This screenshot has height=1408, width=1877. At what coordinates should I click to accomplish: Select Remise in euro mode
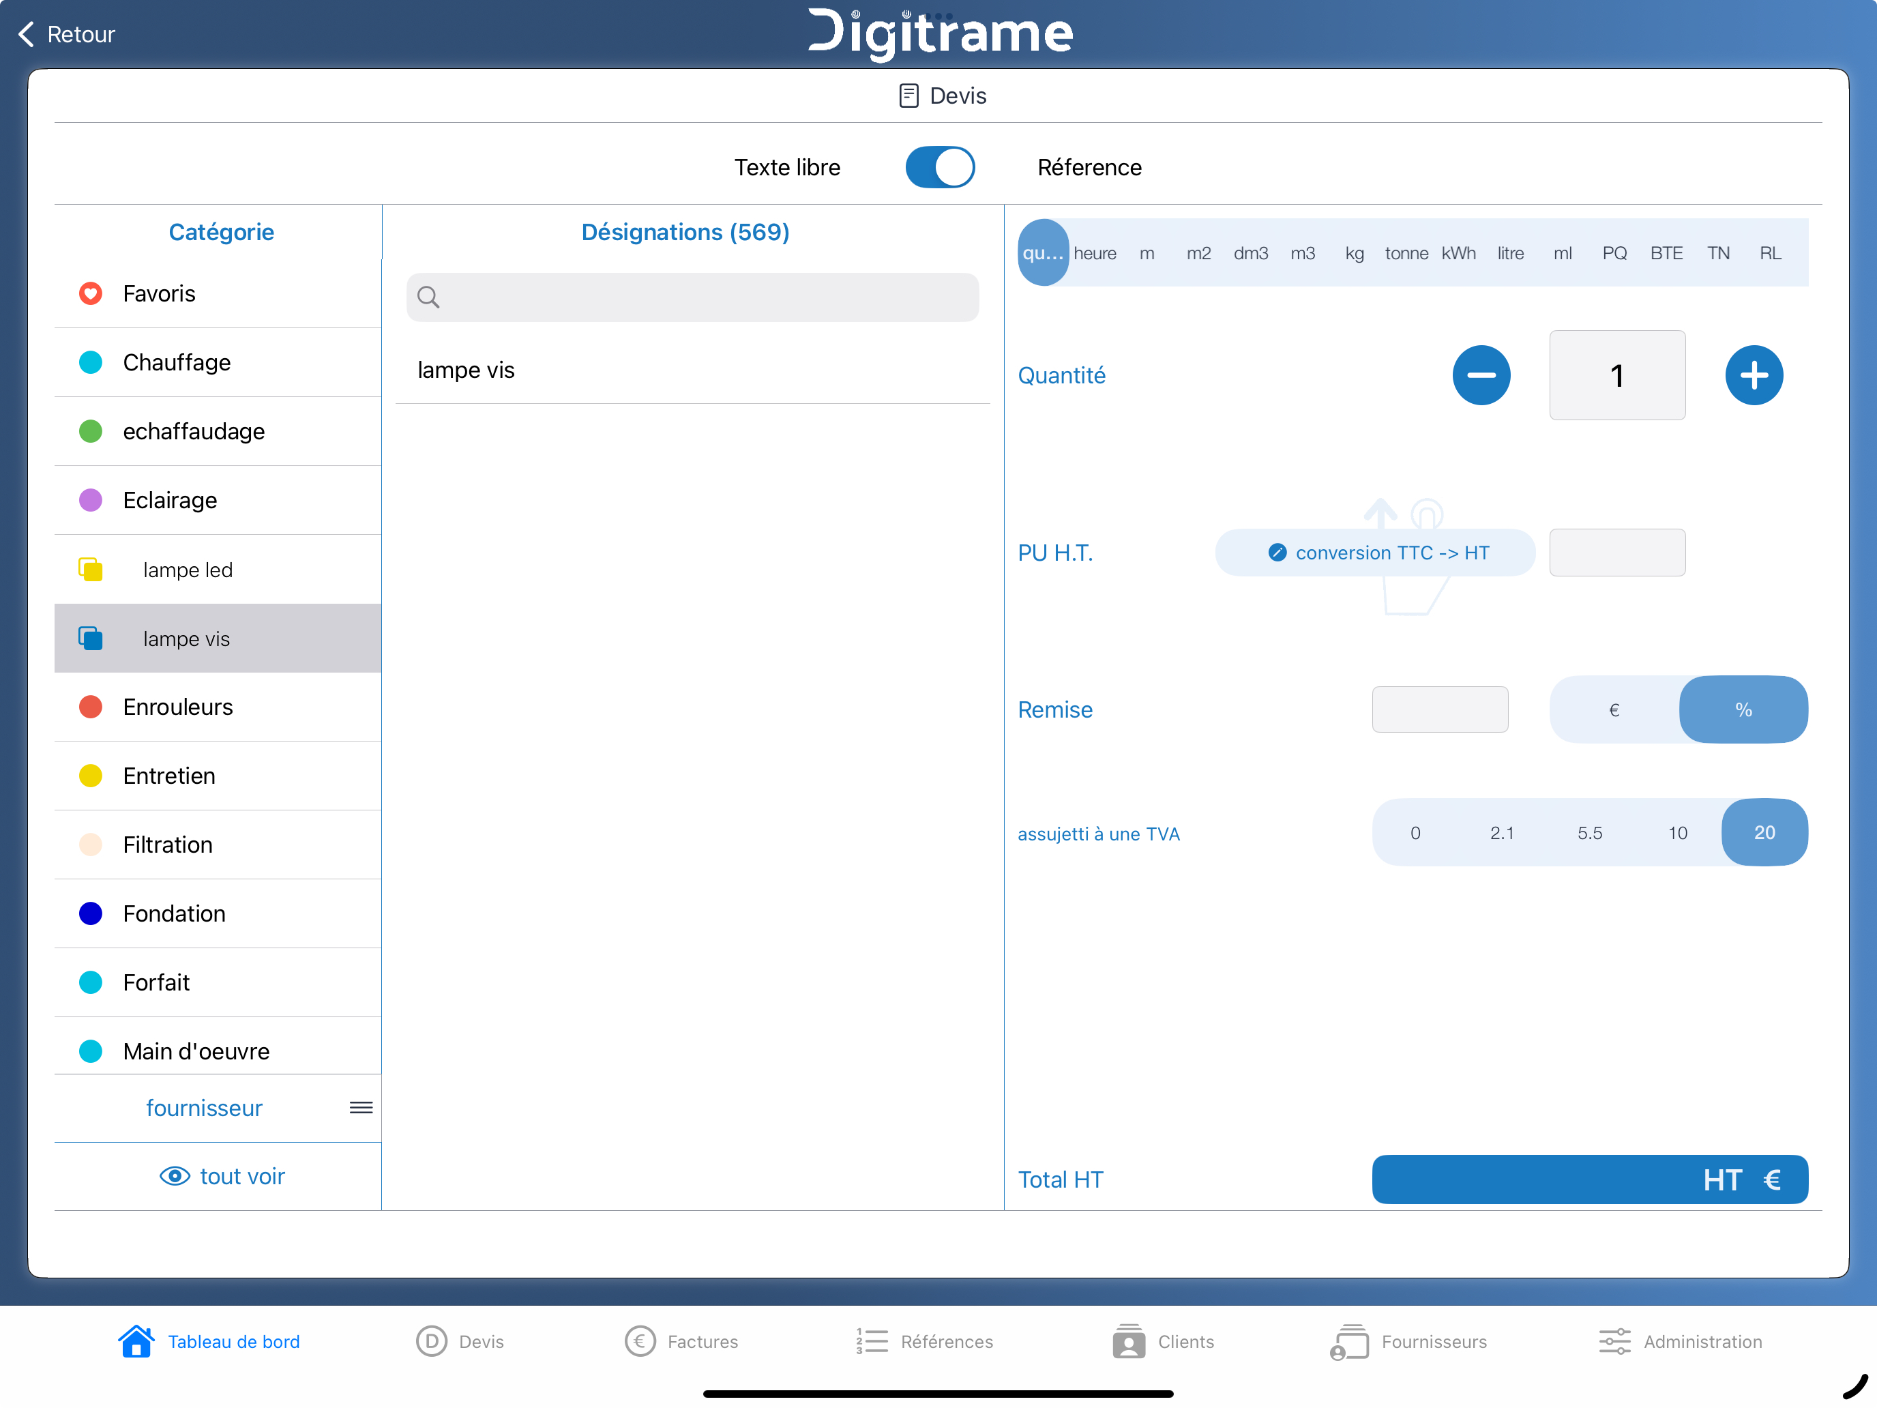[1614, 709]
